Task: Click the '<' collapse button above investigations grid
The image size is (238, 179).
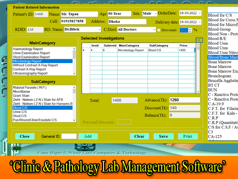Action: coord(199,40)
